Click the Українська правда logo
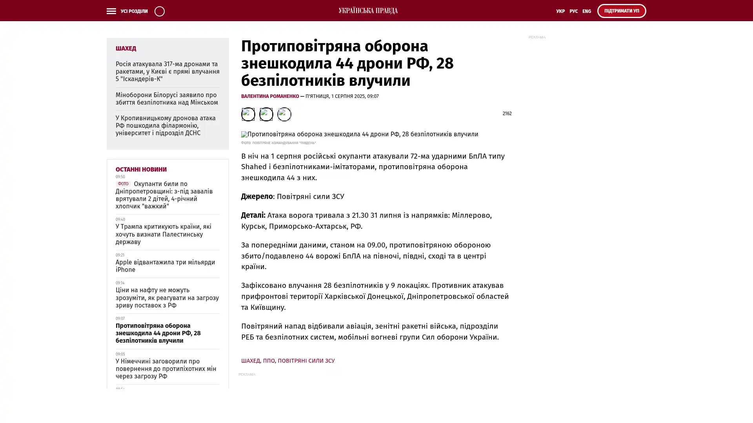This screenshot has width=753, height=423. point(368,11)
